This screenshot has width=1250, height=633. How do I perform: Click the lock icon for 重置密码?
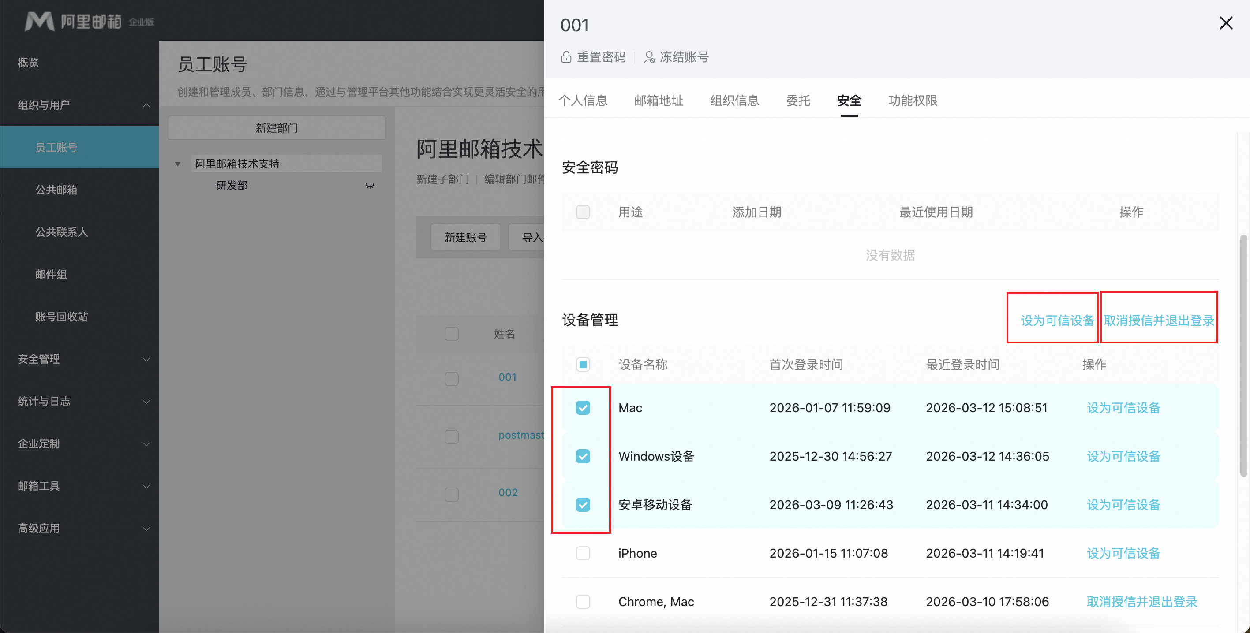566,57
